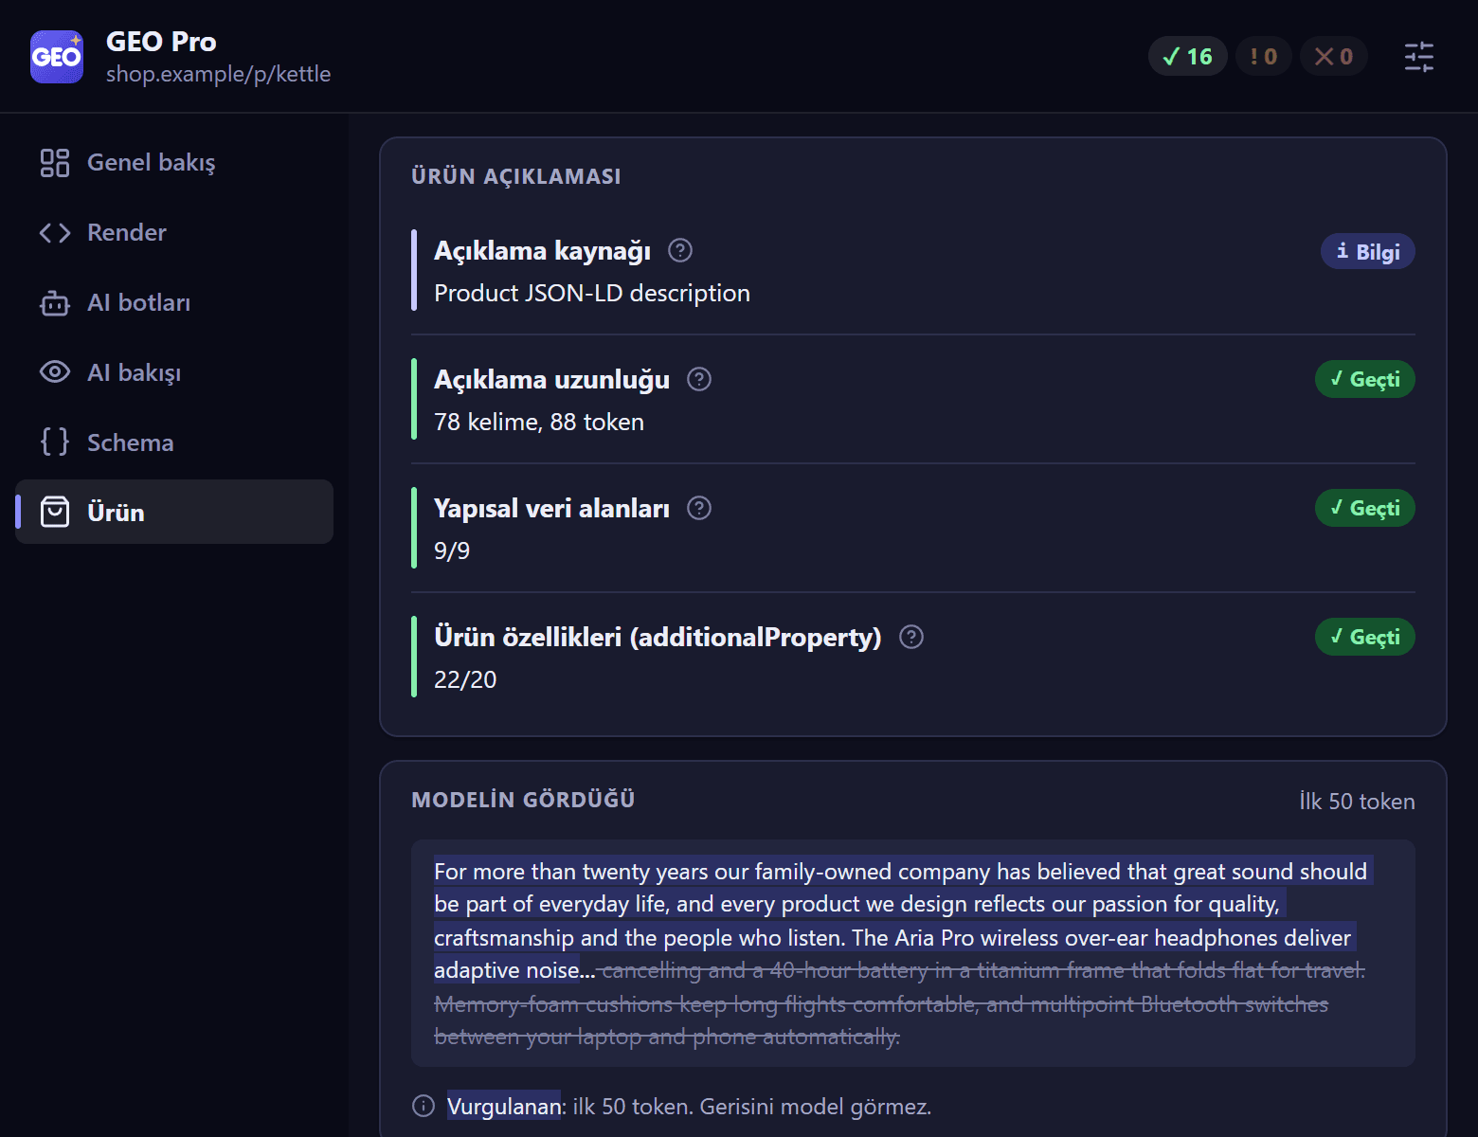
Task: Click Geçti badge for Açıklama uzunluğu
Action: click(x=1365, y=379)
